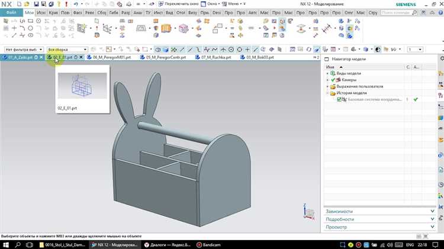The width and height of the screenshot is (444, 249).
Task: Click the settings gear beside the navigator
Action: 442,59
